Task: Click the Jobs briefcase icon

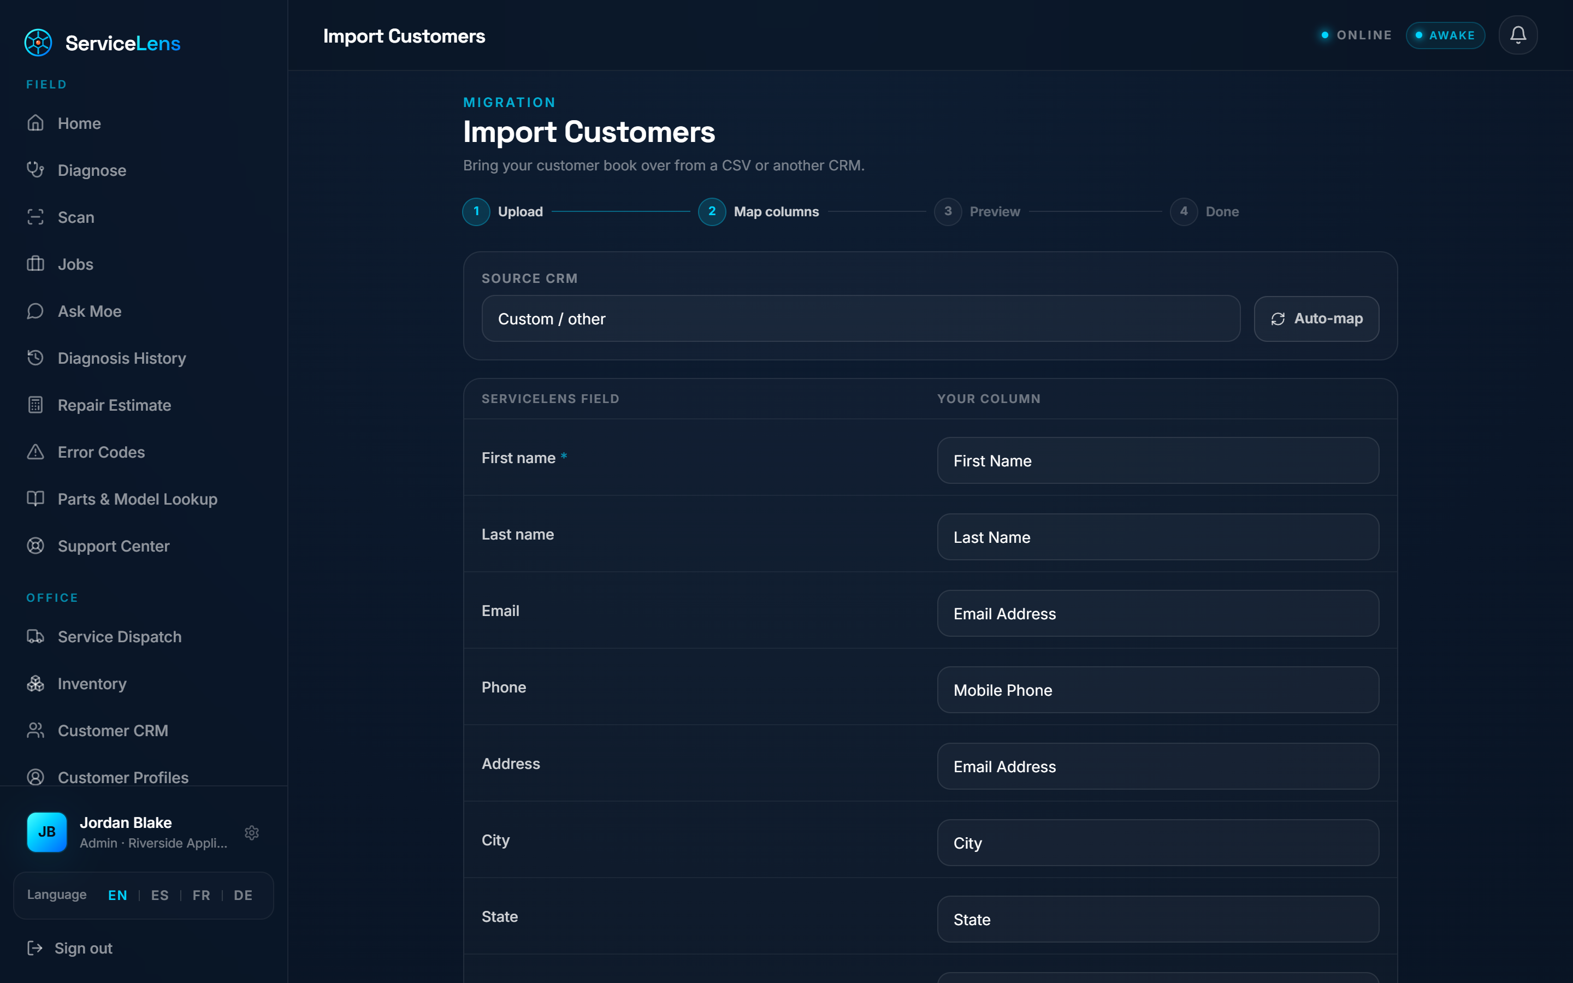Action: pyautogui.click(x=36, y=264)
